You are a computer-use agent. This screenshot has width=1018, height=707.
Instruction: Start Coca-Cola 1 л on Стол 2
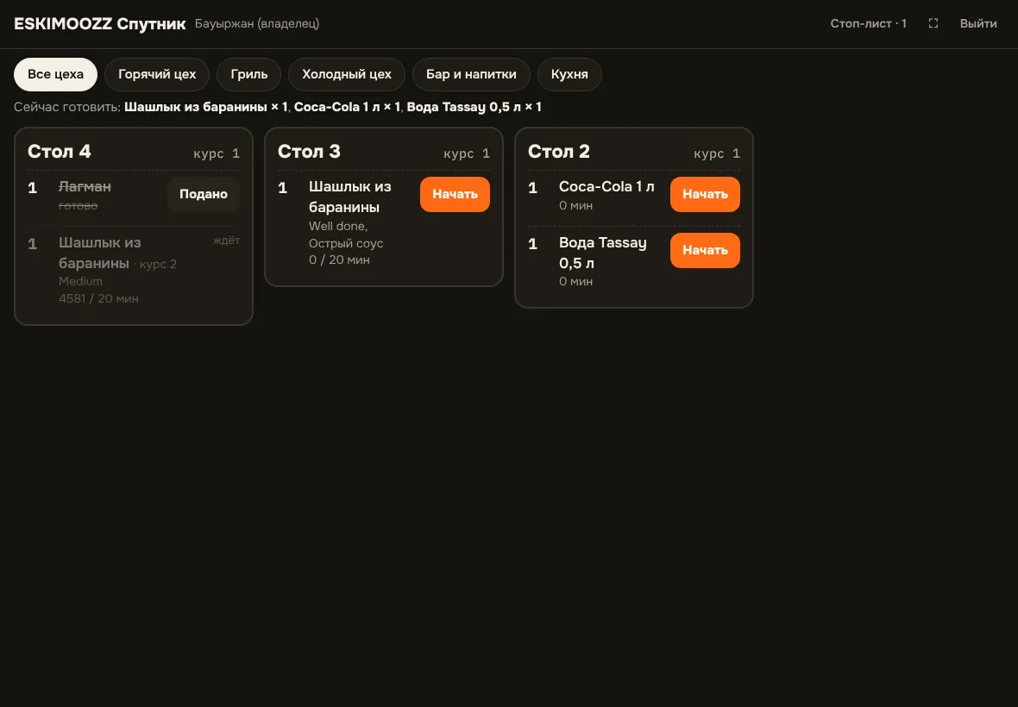click(705, 195)
